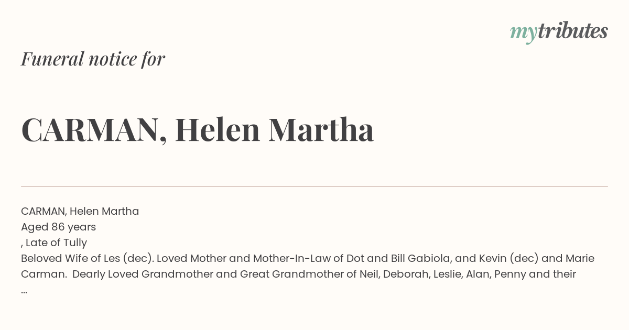
Task: Click the word 'tributes' in logo
Action: (572, 31)
